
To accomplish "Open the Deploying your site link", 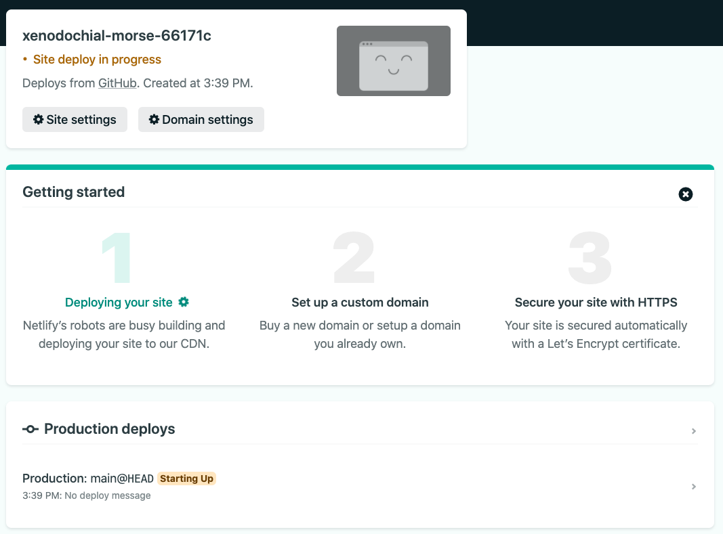I will point(119,303).
